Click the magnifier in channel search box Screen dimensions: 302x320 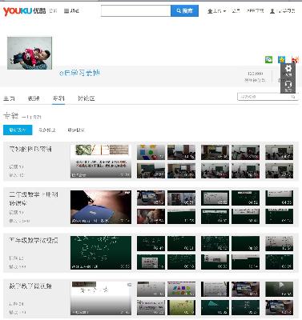[293, 97]
